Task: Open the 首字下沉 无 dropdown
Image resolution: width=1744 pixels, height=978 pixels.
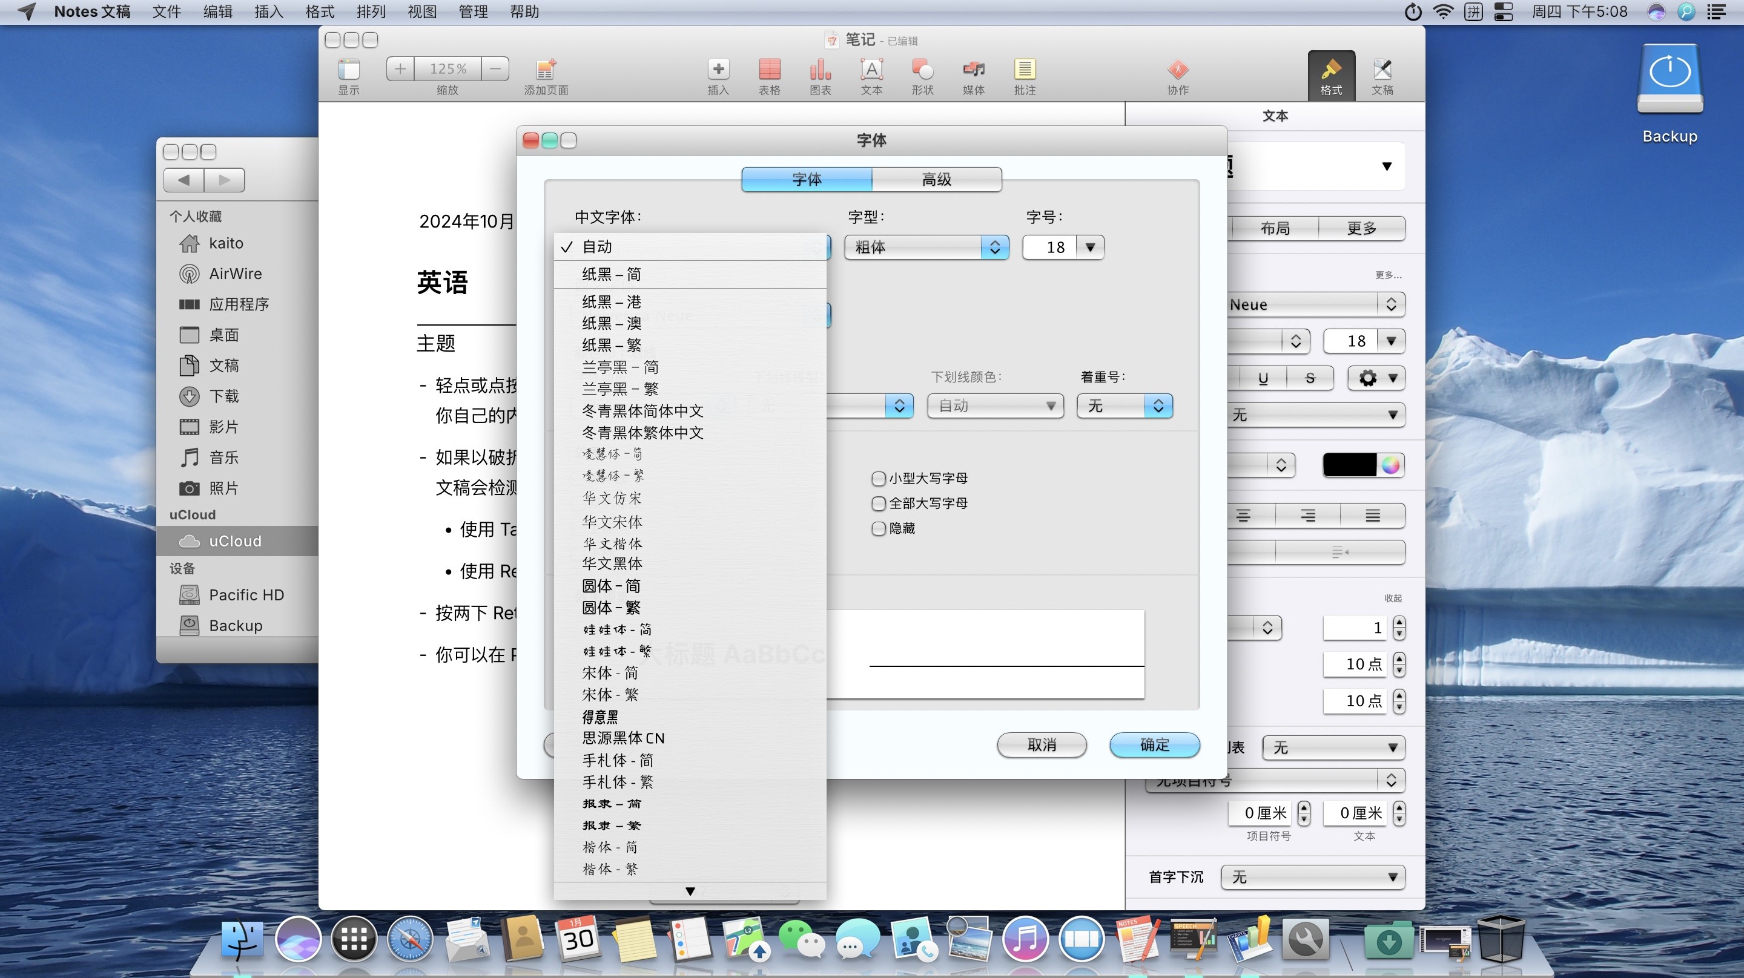Action: click(x=1313, y=877)
